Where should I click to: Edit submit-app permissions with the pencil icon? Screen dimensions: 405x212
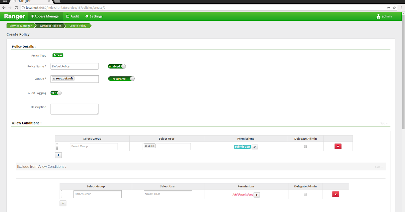[255, 147]
